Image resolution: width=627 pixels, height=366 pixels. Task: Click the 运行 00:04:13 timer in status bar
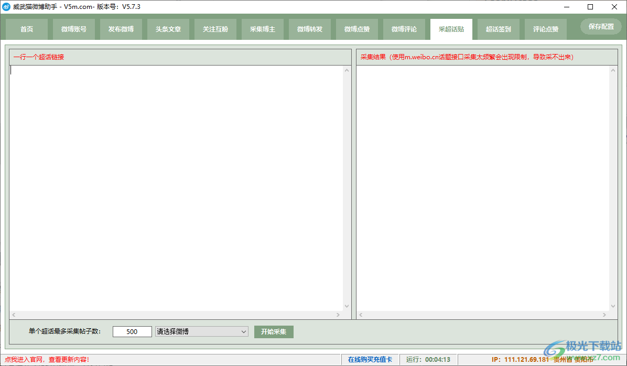pos(428,360)
